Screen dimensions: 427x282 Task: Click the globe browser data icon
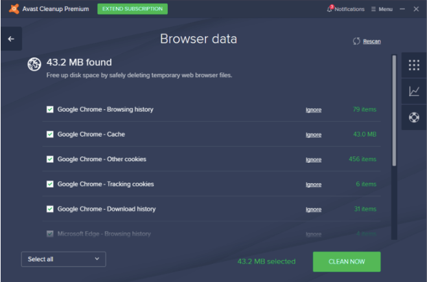(x=34, y=64)
